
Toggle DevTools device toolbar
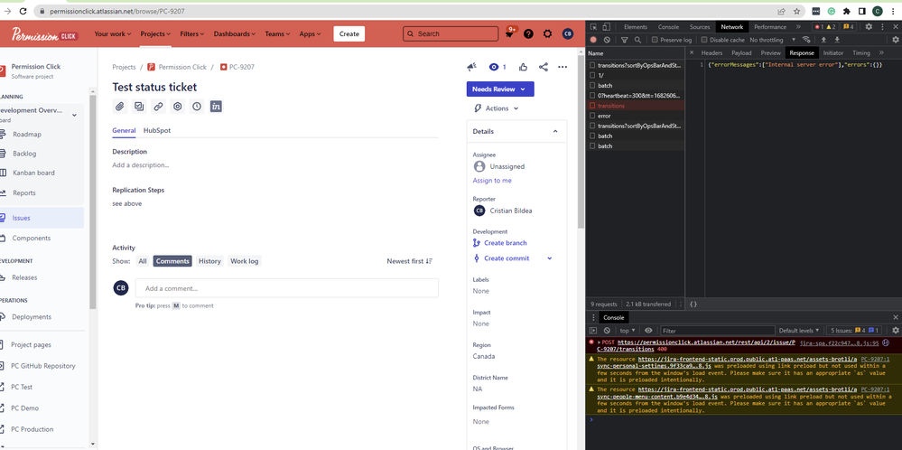point(606,27)
